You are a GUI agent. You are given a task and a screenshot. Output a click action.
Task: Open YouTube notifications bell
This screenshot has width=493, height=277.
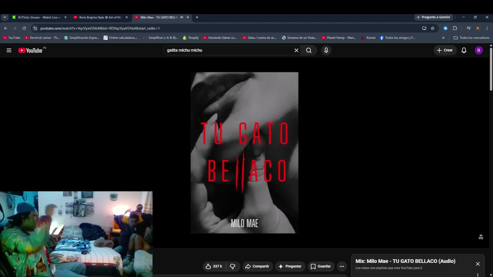click(464, 50)
